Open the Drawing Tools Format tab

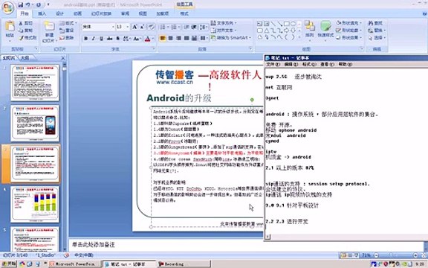[184, 13]
